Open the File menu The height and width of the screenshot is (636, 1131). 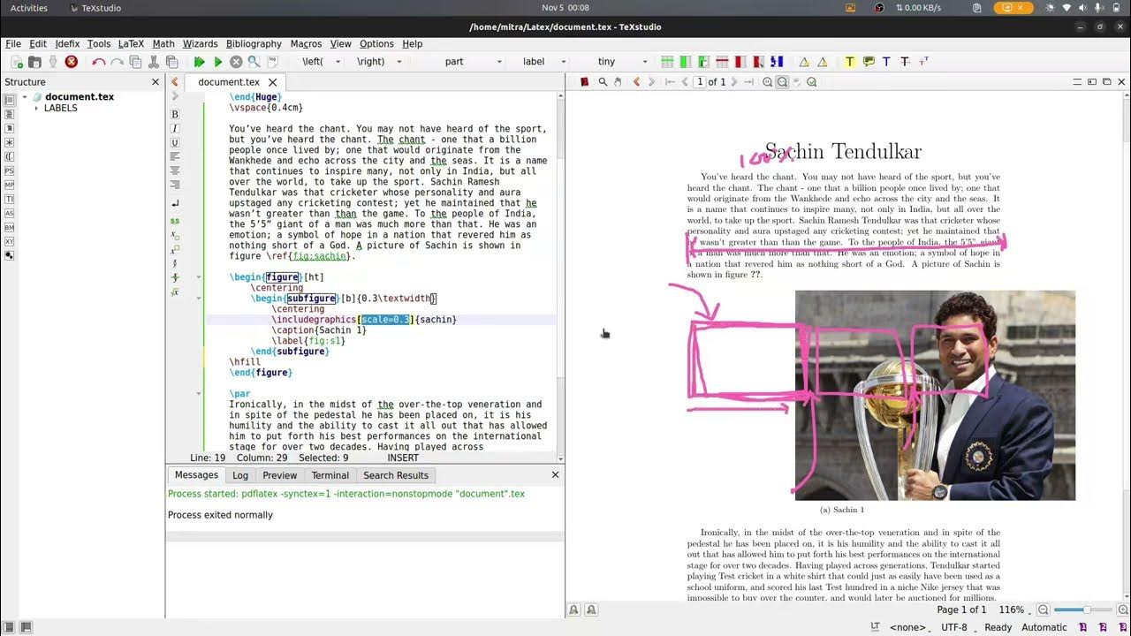[13, 43]
